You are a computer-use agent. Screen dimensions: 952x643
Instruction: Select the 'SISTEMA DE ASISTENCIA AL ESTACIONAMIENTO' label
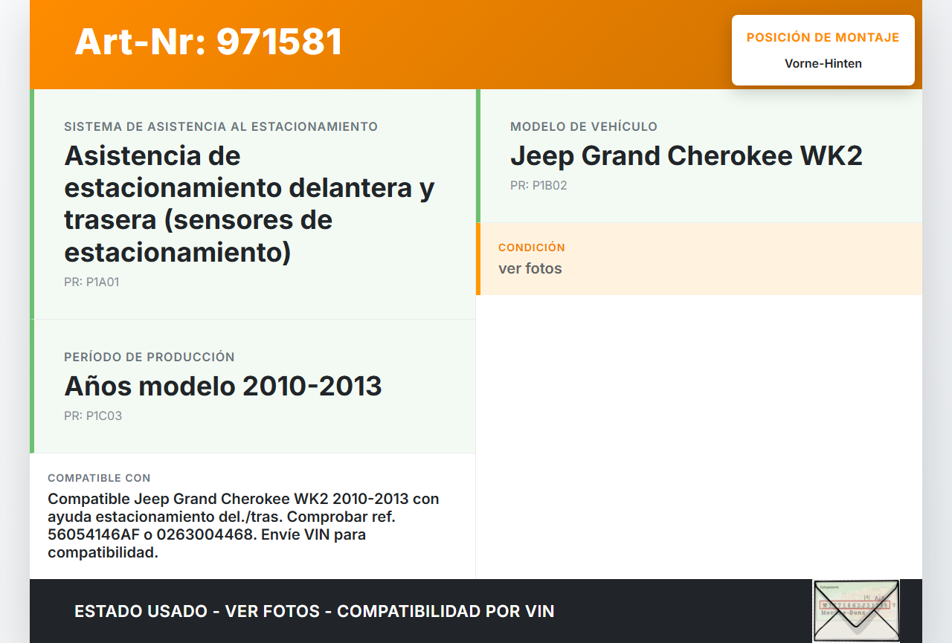tap(221, 126)
